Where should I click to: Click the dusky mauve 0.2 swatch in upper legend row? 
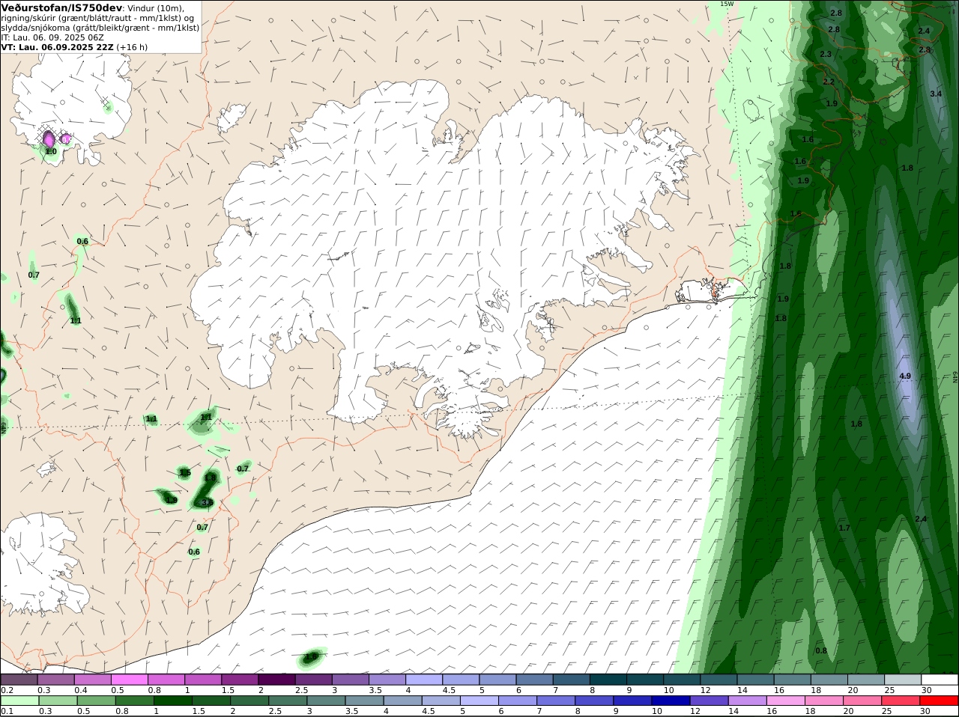pos(19,680)
